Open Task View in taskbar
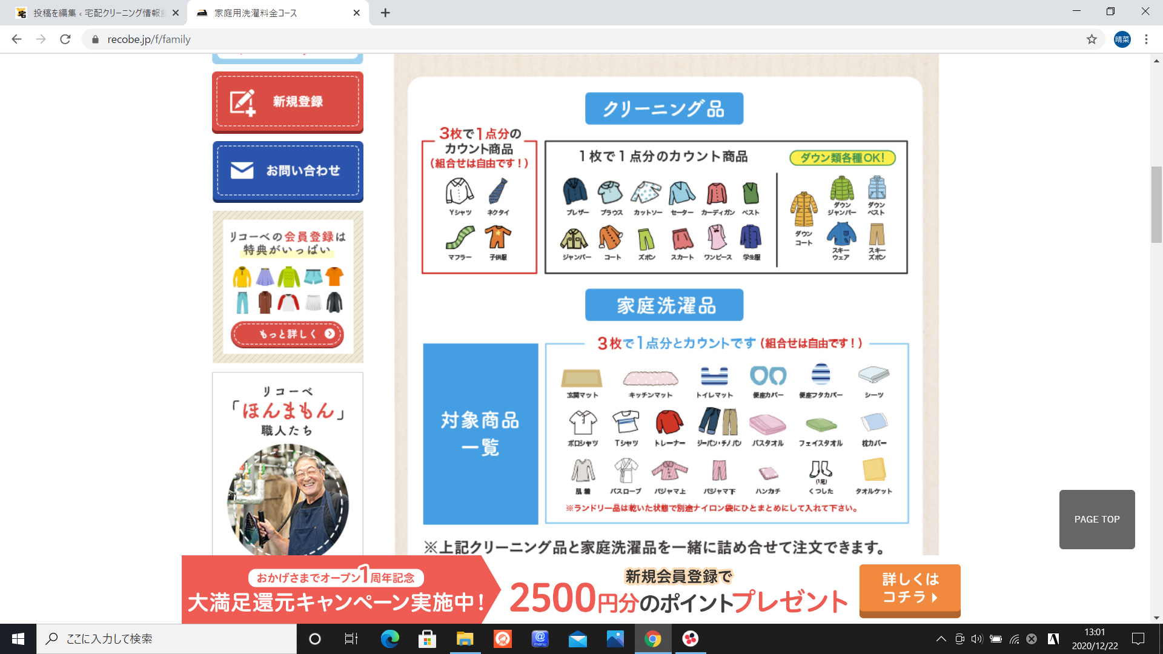Viewport: 1163px width, 654px height. point(351,639)
